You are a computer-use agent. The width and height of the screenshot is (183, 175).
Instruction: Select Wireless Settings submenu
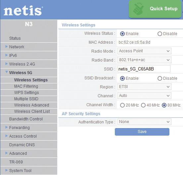[x=31, y=80]
